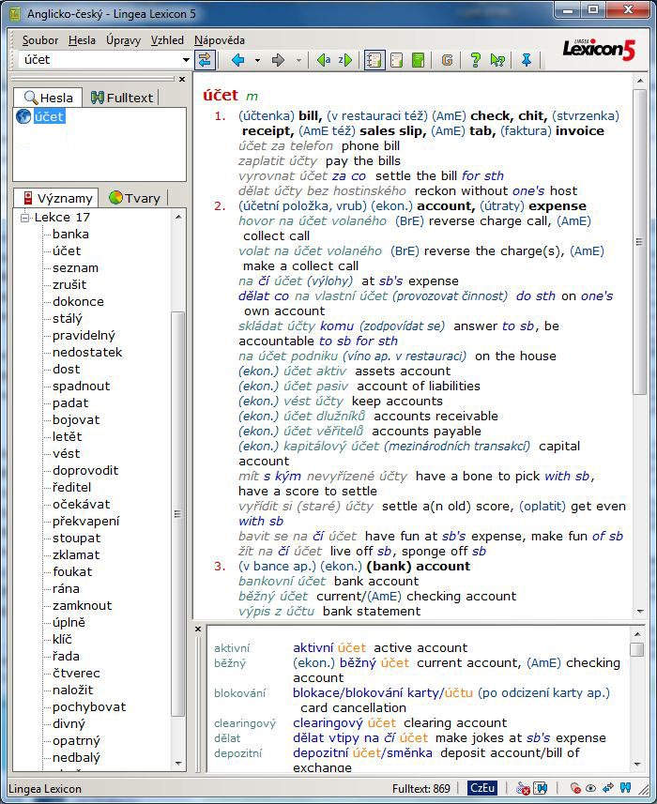Click the search field containing účet
Screen dimensions: 657x804
coord(100,60)
